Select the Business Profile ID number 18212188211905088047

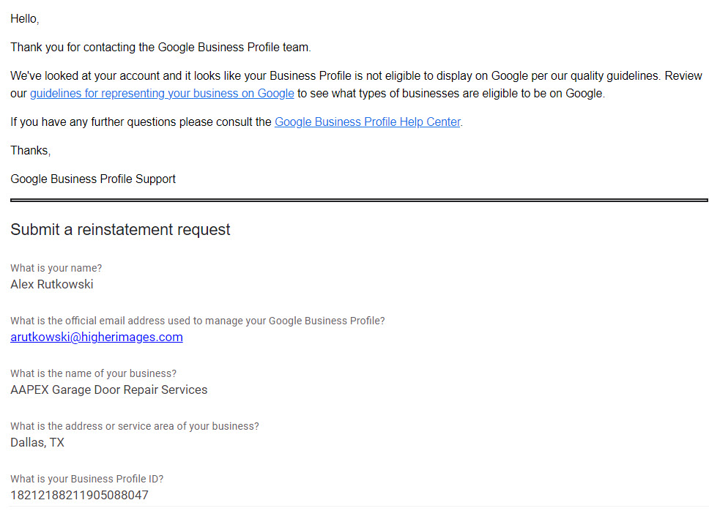(x=79, y=495)
